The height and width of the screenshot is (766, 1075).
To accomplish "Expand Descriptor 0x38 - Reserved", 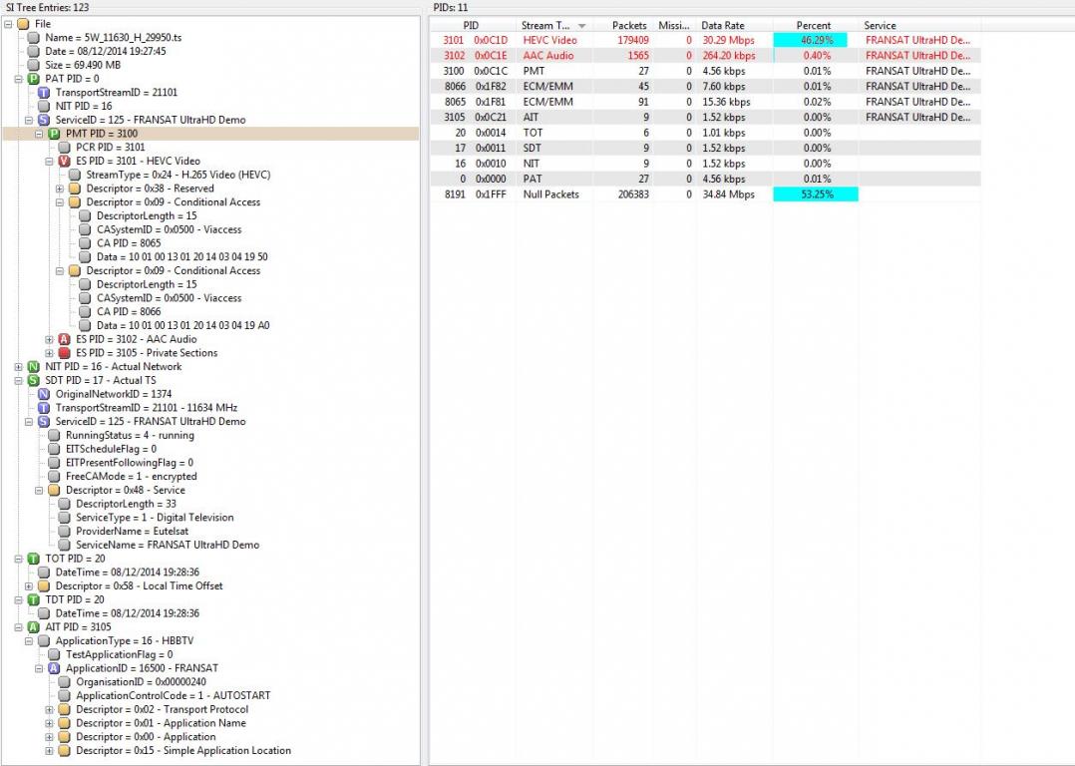I will (60, 189).
